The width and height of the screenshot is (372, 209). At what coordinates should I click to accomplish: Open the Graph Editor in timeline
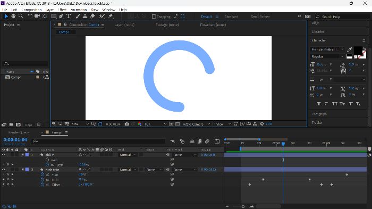(217, 141)
